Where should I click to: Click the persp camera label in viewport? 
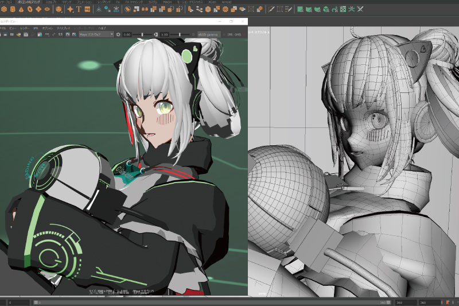point(262,293)
